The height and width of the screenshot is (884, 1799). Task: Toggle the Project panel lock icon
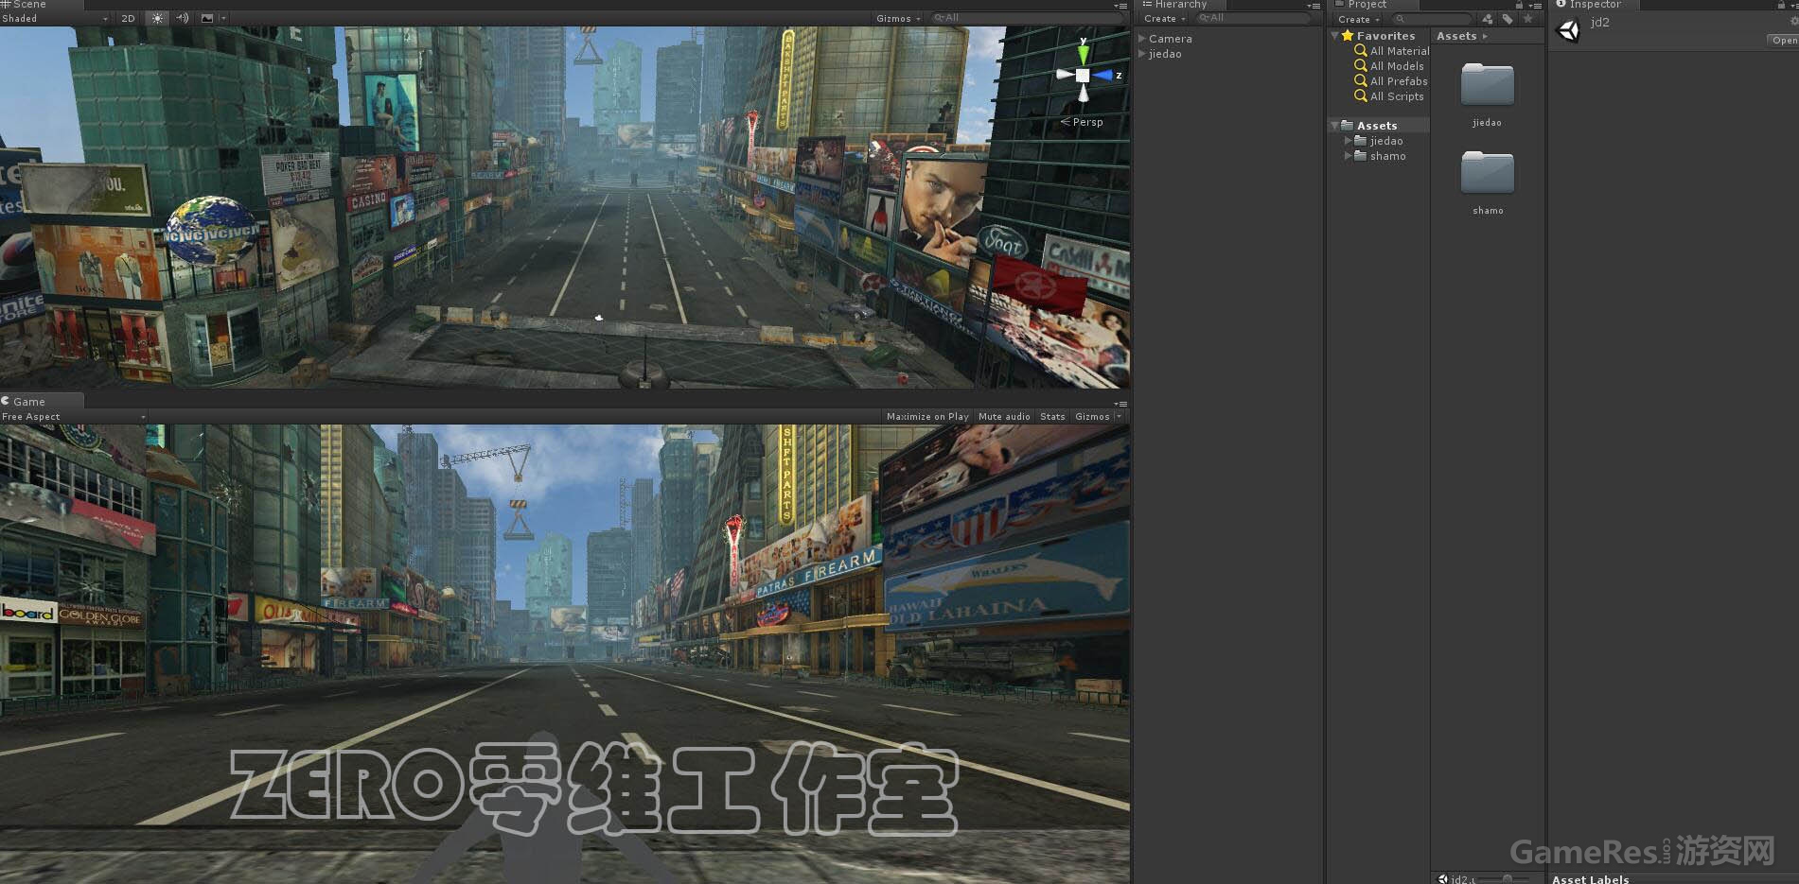1519,6
